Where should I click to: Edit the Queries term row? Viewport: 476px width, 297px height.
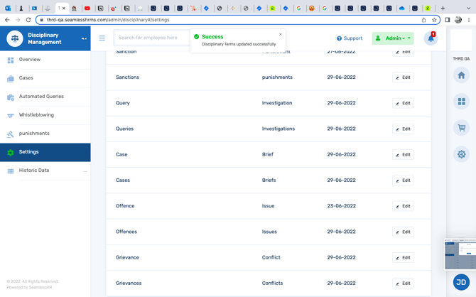click(403, 129)
